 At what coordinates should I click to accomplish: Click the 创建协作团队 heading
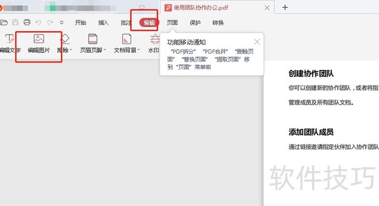[311, 73]
